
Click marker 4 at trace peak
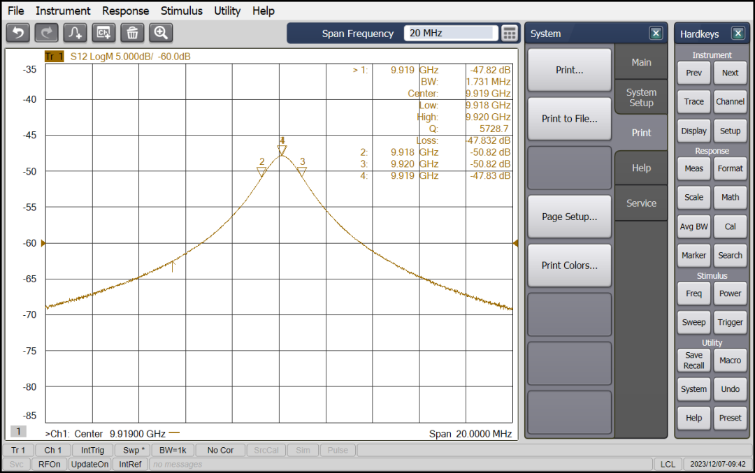click(282, 150)
